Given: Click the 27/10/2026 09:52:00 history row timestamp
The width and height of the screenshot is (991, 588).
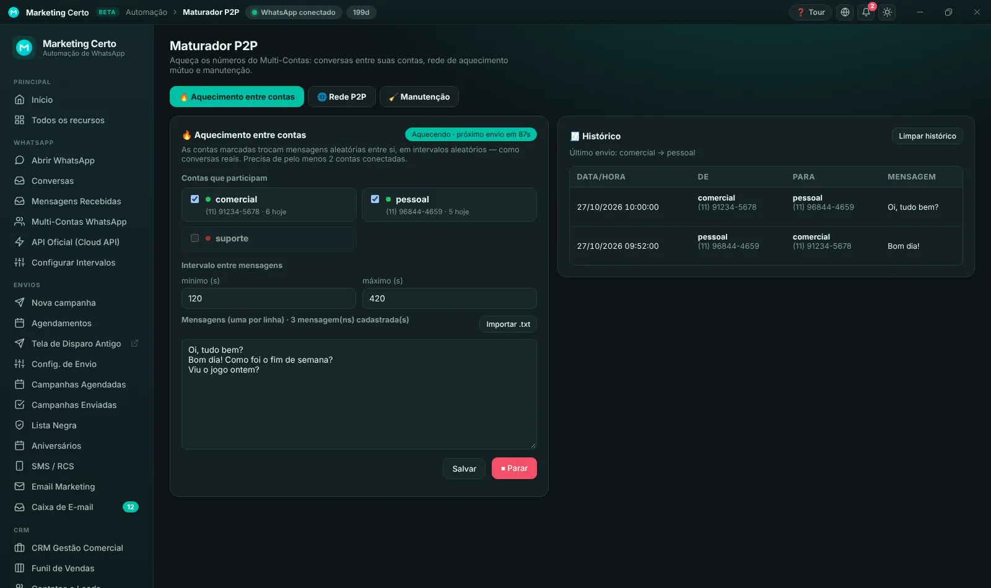Looking at the screenshot, I should tap(618, 246).
